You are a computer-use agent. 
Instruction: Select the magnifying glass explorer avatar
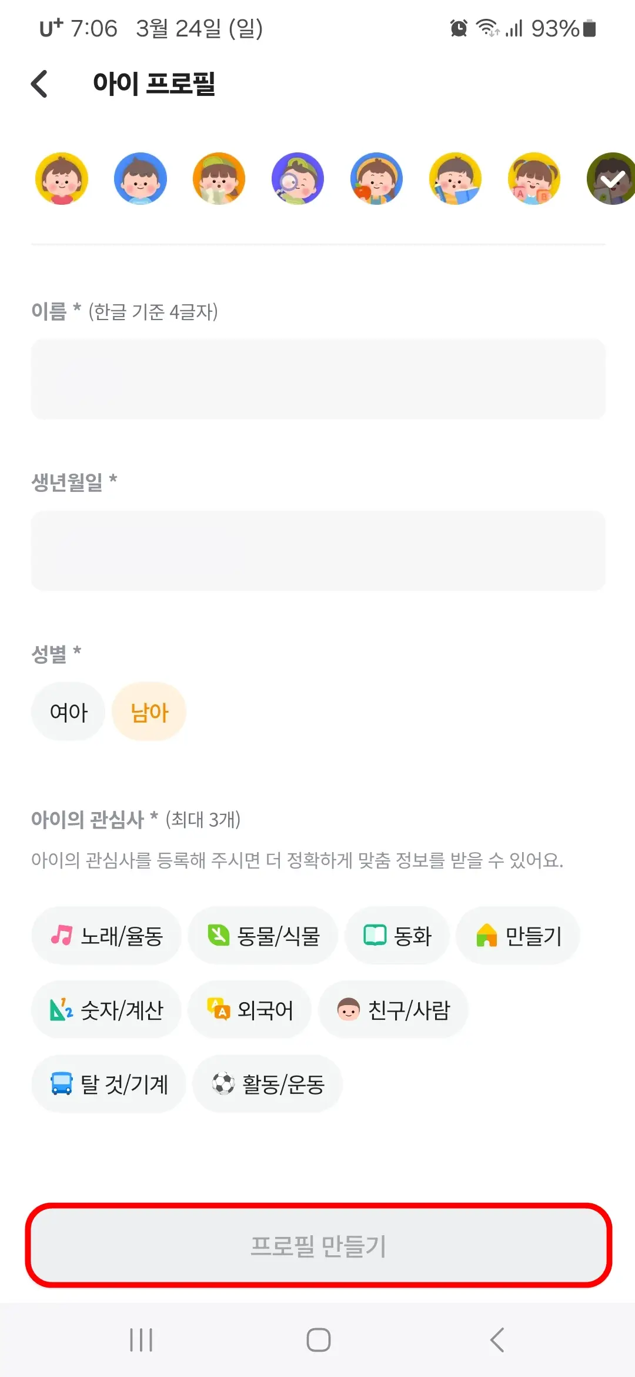[x=298, y=178]
